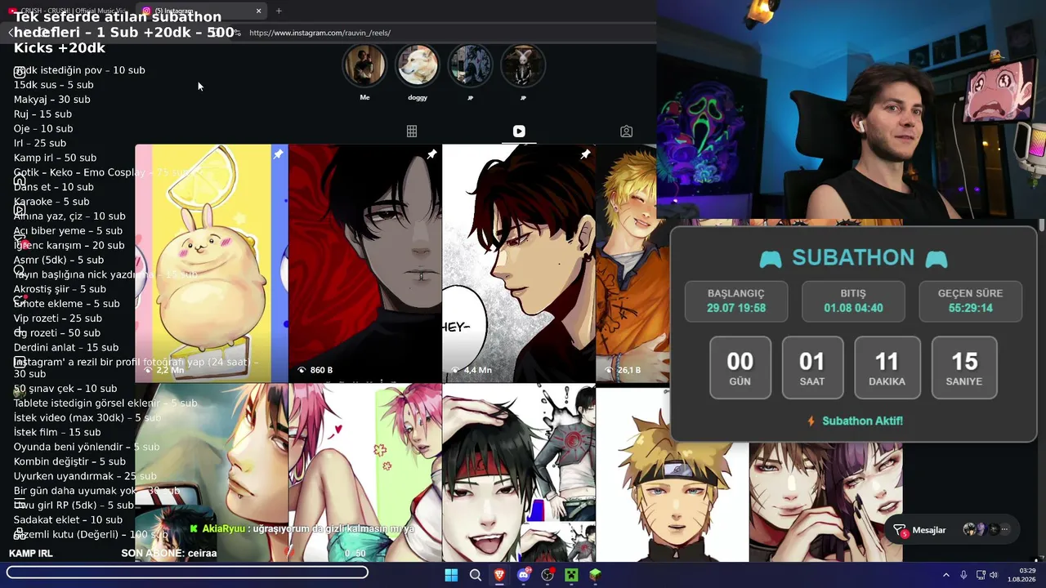Screen dimensions: 1046x588
Task: Open Windows taskbar search
Action: coord(475,575)
